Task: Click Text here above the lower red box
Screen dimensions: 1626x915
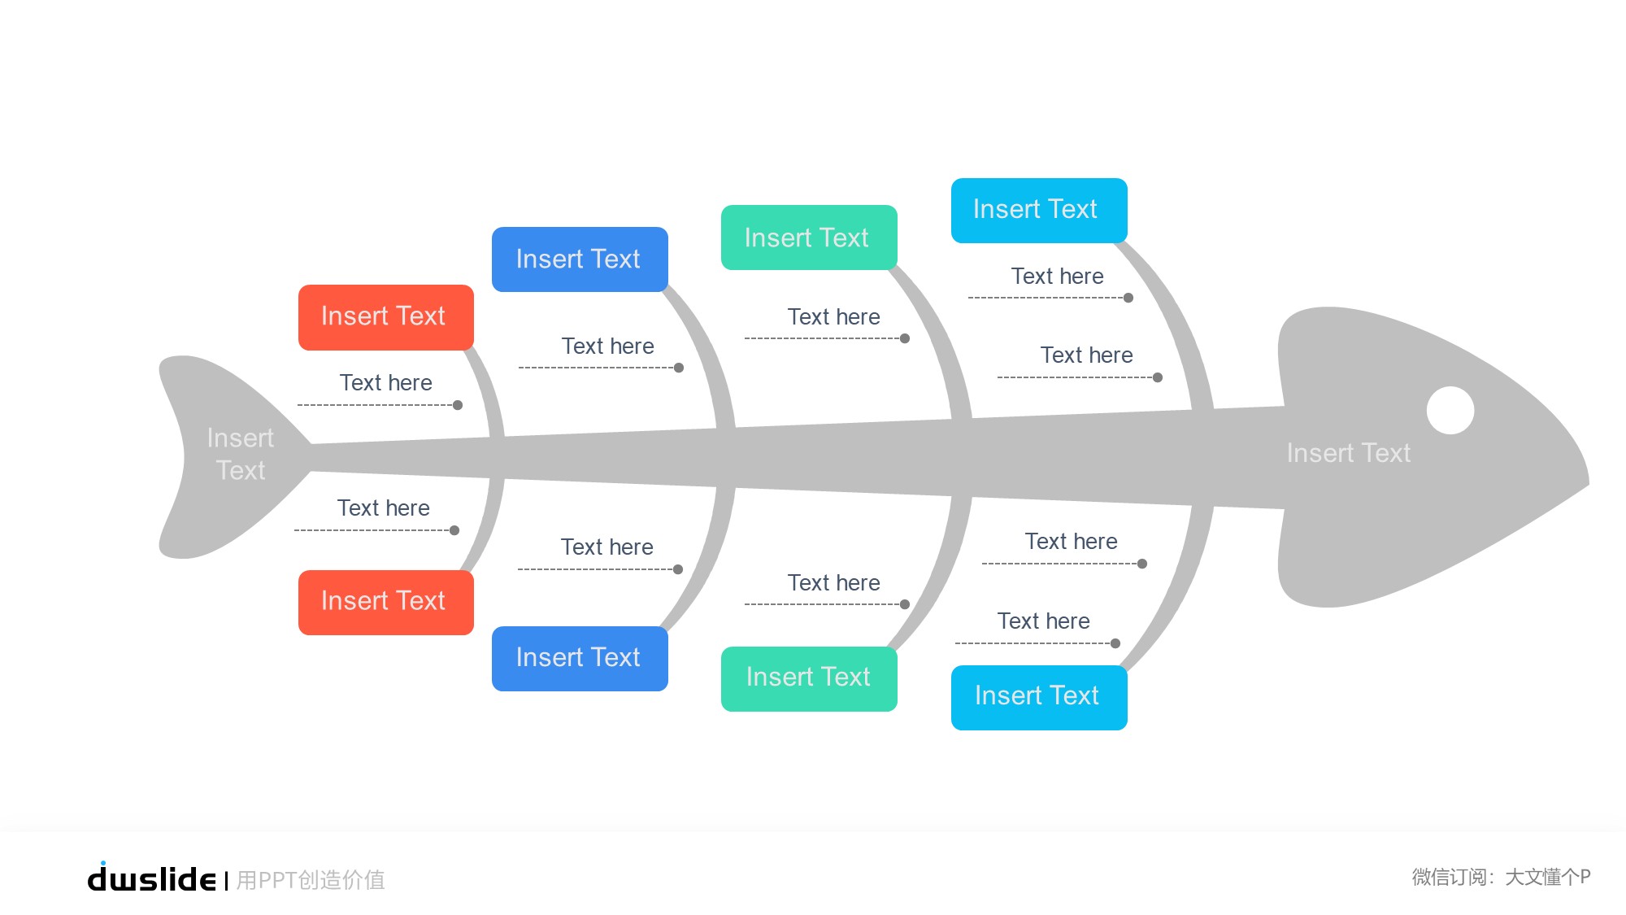Action: pos(383,508)
